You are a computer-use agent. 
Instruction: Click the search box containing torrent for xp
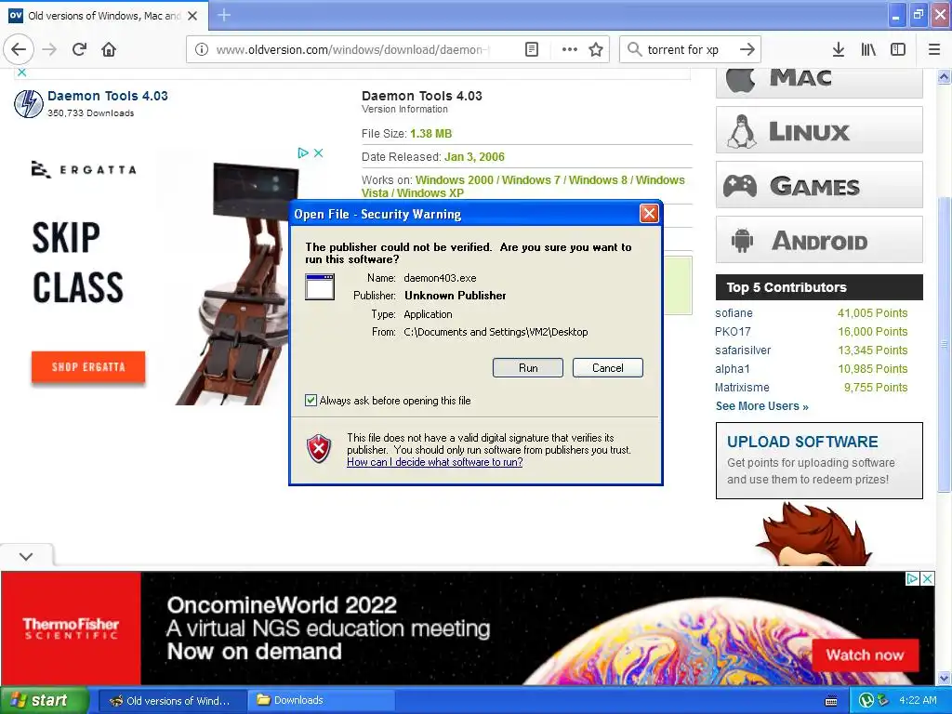[689, 49]
